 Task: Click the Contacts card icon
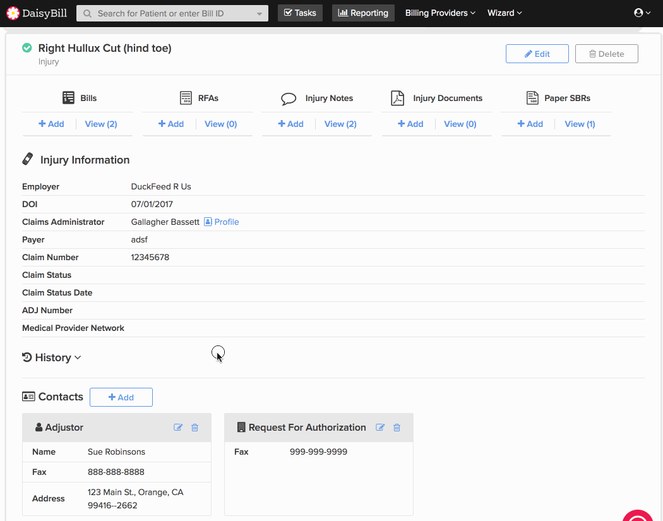(x=28, y=396)
